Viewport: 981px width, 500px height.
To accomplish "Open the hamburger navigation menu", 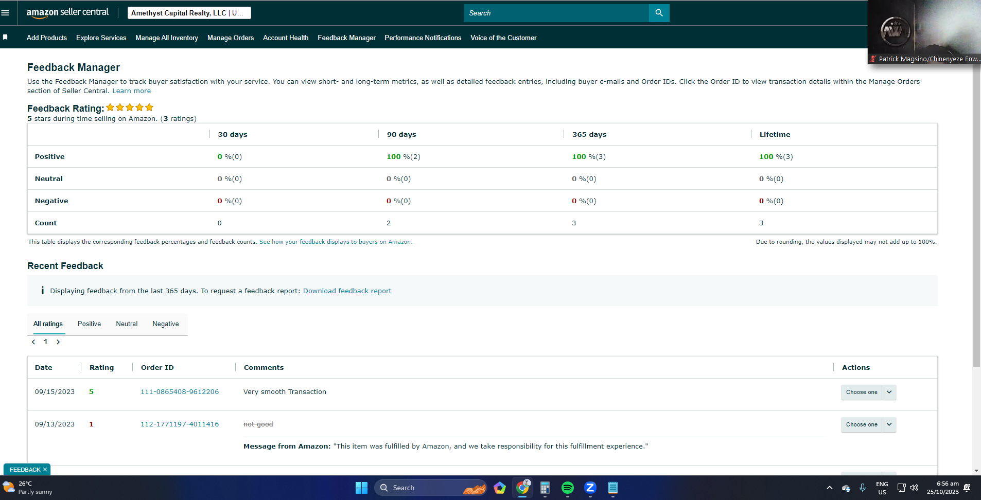I will pyautogui.click(x=5, y=13).
